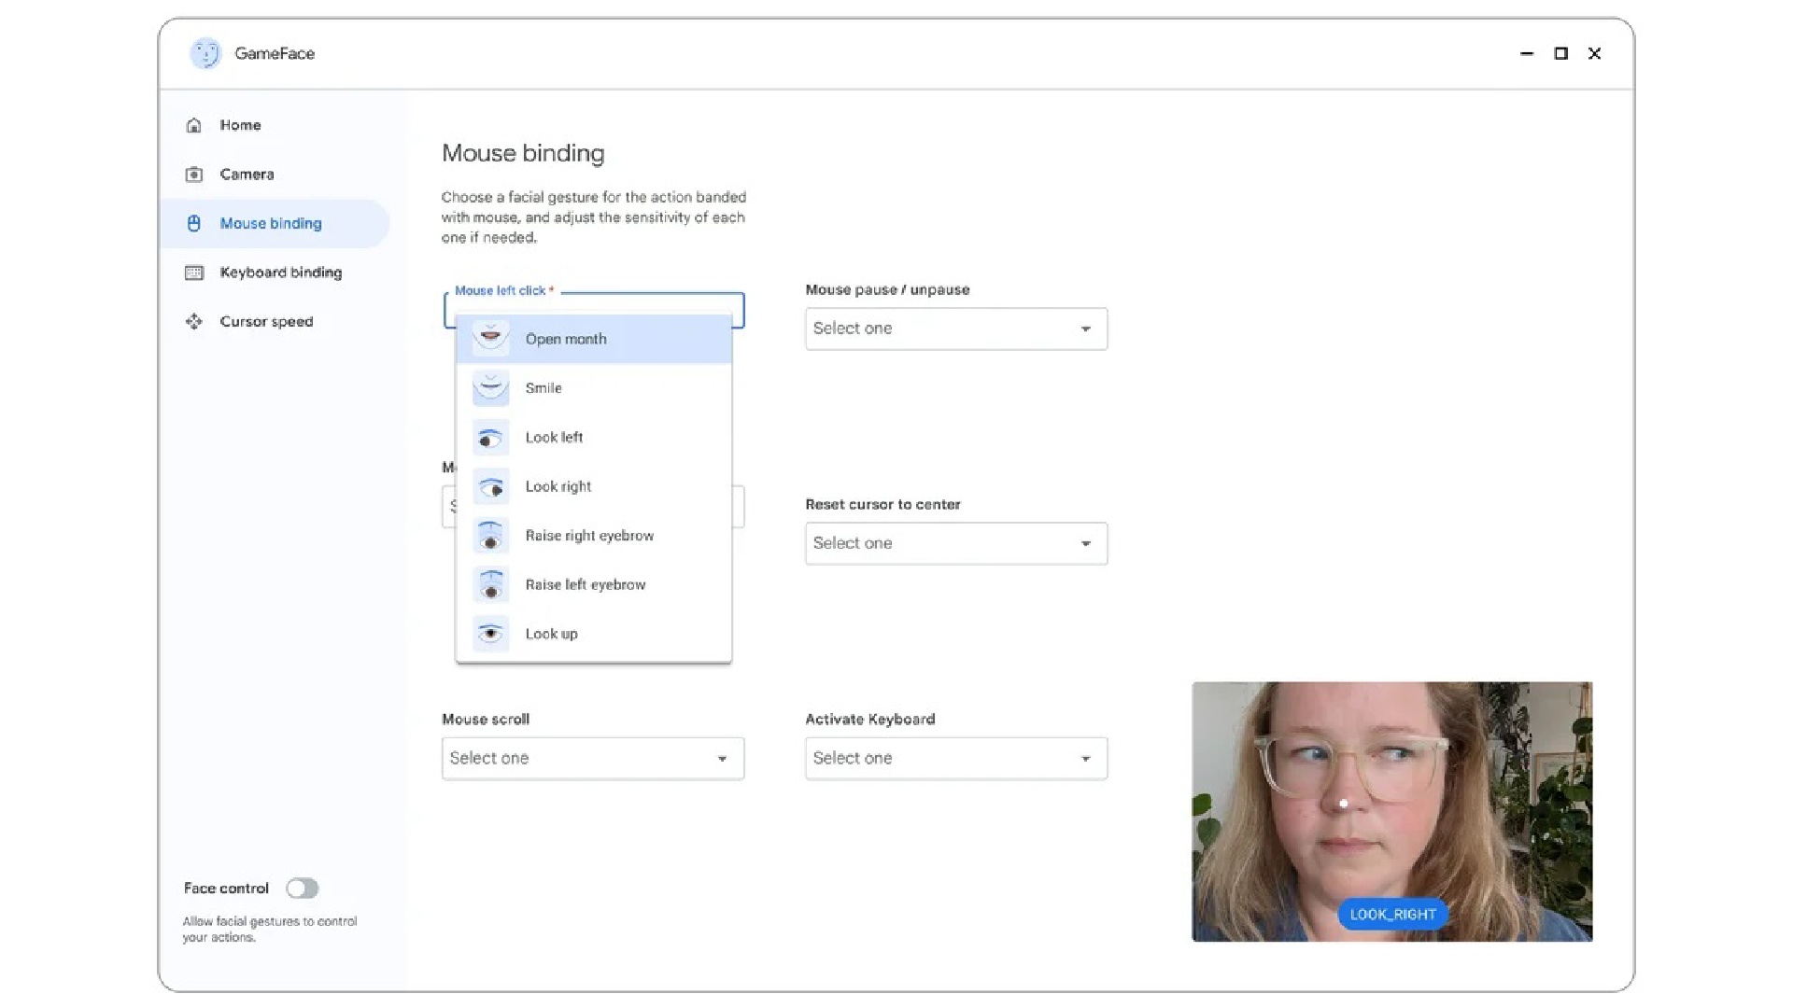
Task: Navigate to Home menu item
Action: pos(240,124)
